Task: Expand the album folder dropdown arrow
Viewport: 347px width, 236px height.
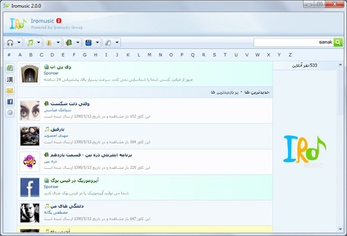Action: pos(58,42)
